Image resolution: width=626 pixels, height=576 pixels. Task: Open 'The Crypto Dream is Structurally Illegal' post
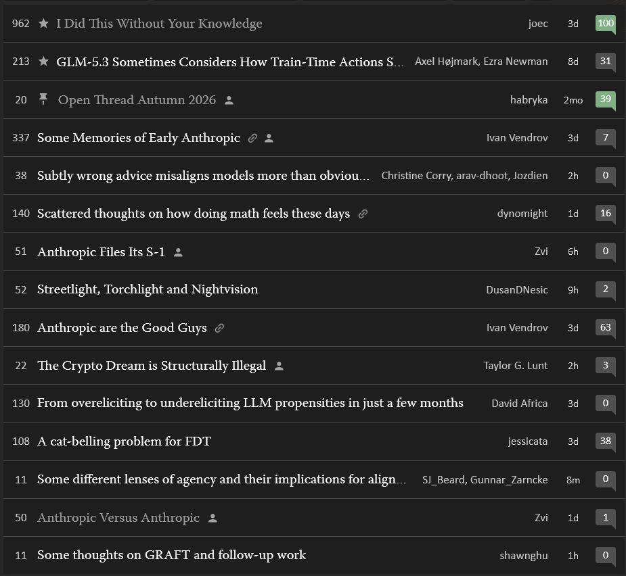(x=152, y=365)
